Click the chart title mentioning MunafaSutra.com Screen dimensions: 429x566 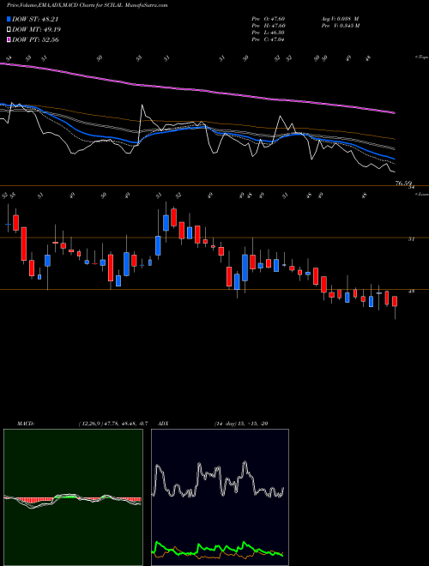pyautogui.click(x=87, y=6)
